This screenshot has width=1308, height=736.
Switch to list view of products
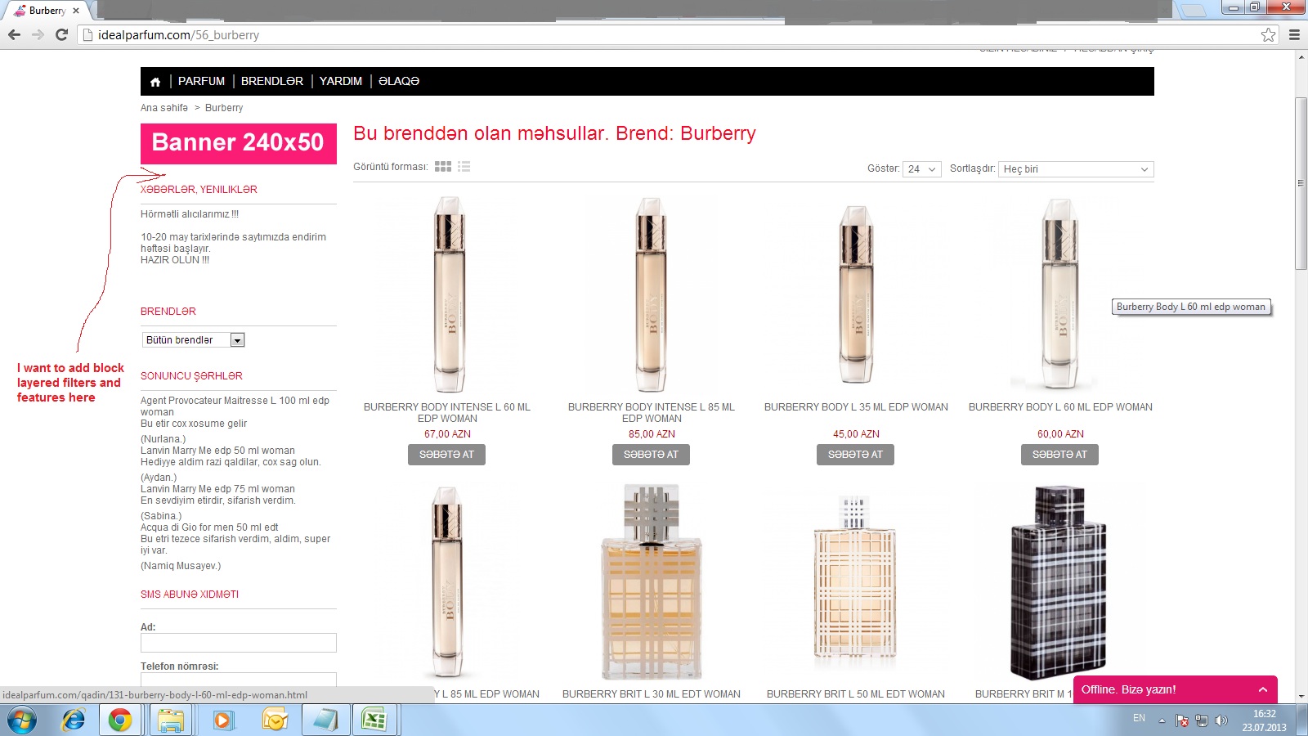click(x=464, y=167)
